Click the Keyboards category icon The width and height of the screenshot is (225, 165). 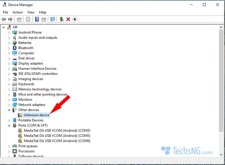click(x=15, y=84)
